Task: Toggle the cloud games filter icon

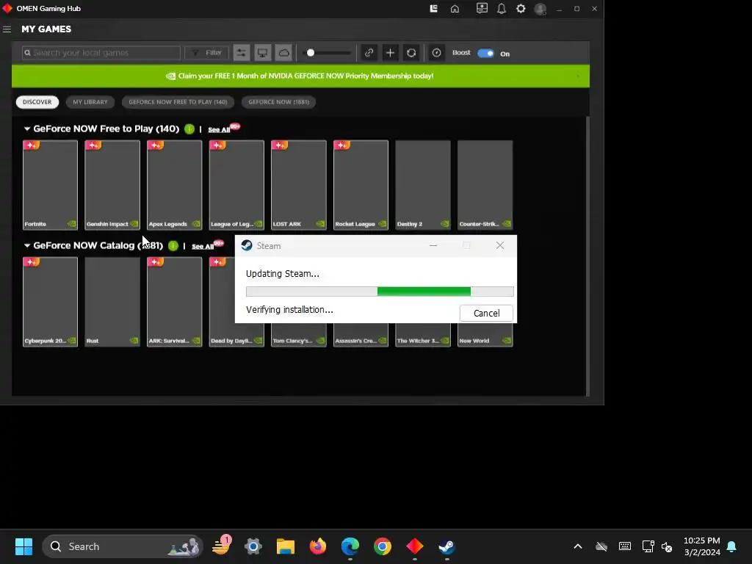Action: pos(283,53)
